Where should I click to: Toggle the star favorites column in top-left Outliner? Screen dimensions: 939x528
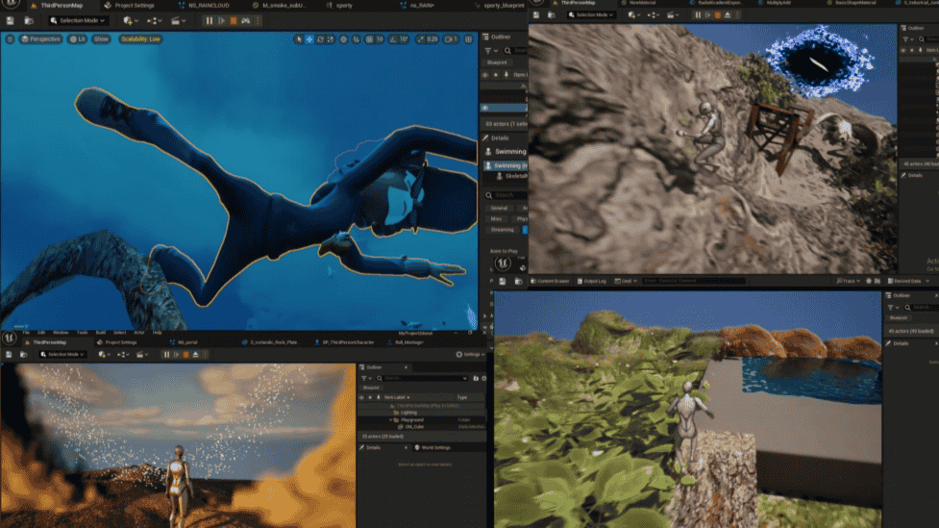point(496,75)
